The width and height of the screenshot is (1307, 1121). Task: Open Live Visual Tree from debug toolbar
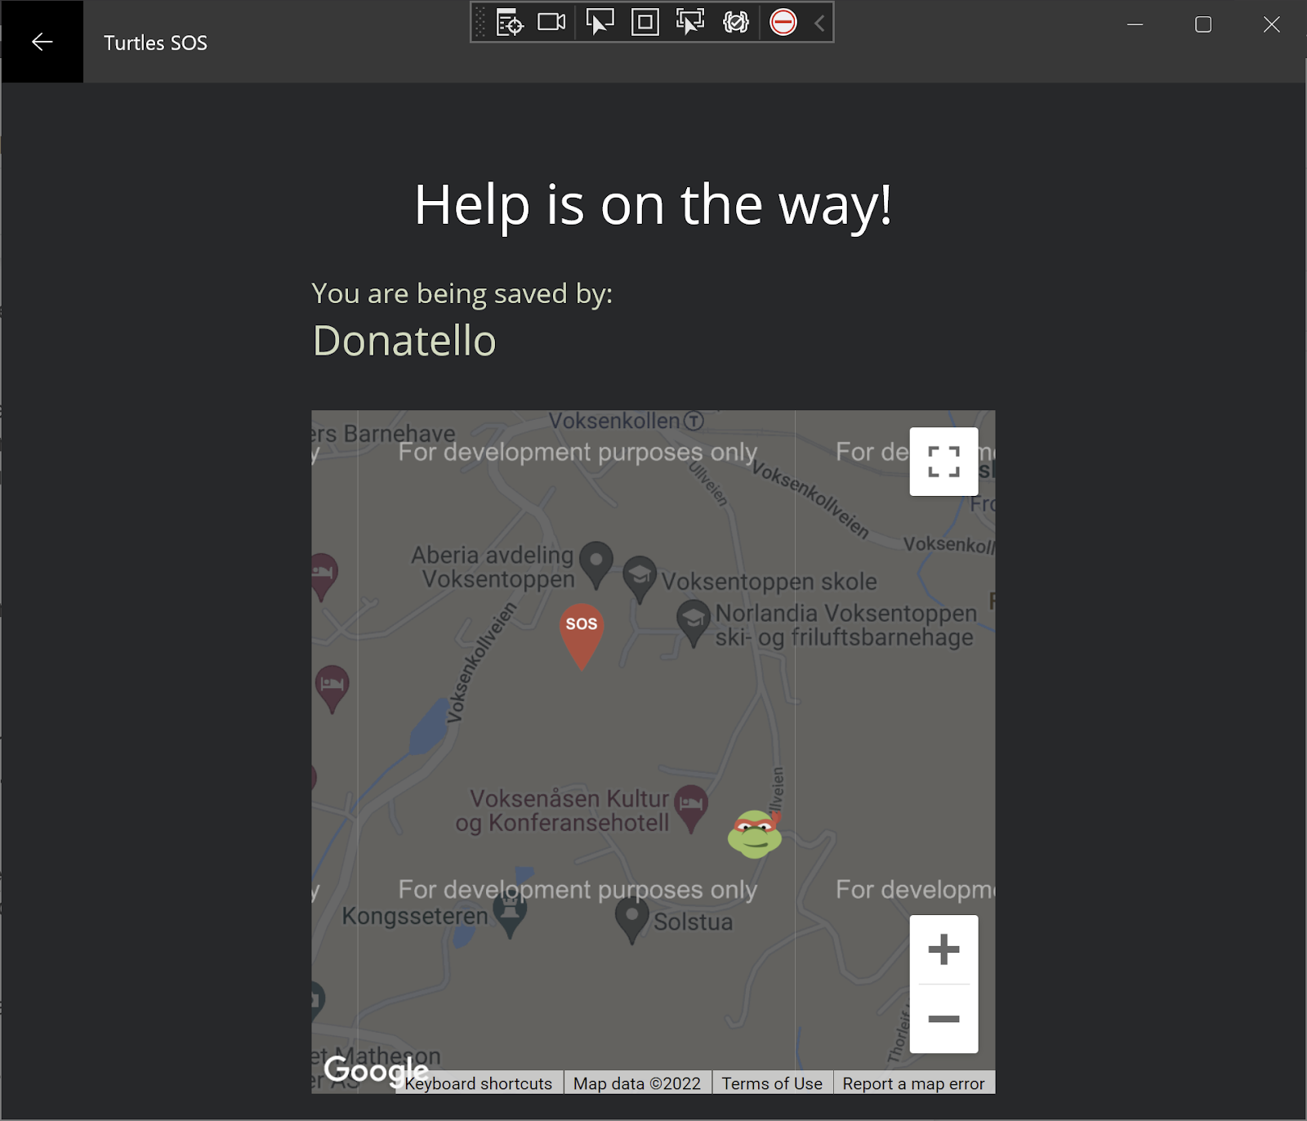point(510,23)
